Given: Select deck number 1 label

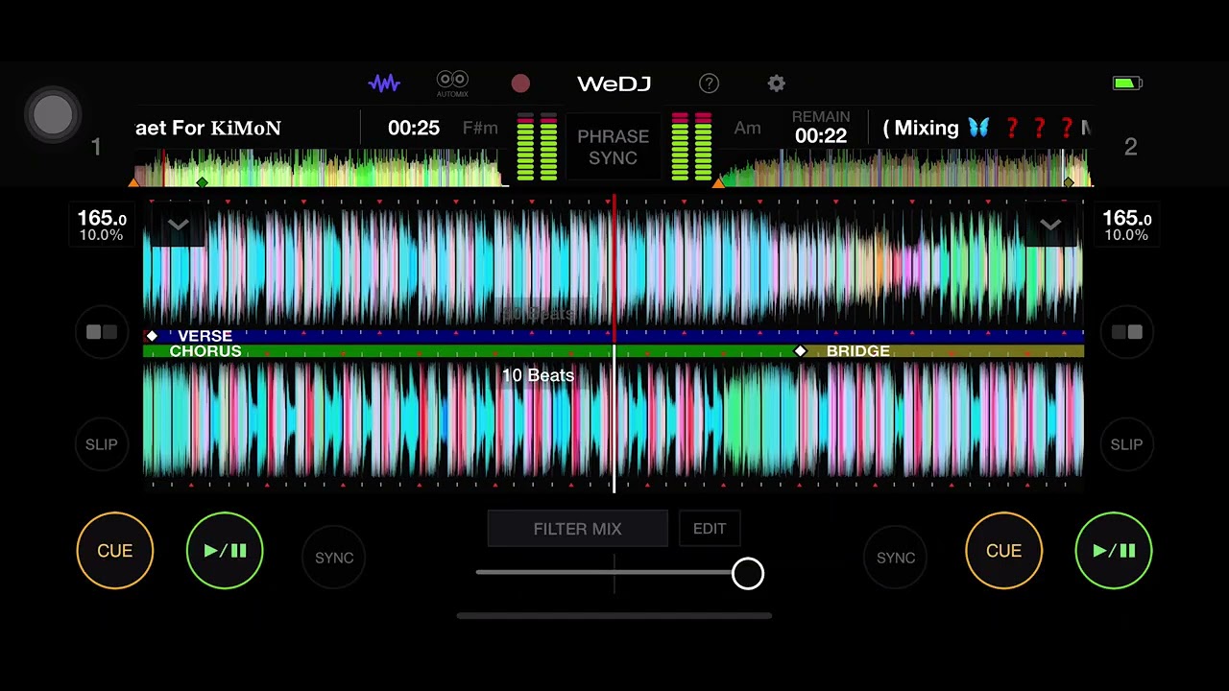Looking at the screenshot, I should 96,147.
